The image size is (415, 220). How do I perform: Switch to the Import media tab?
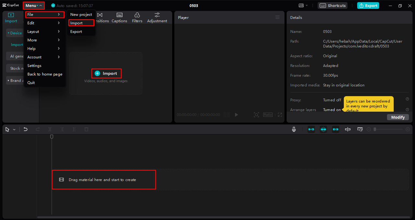coord(11,18)
